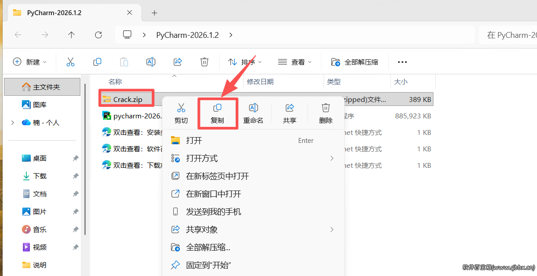The width and height of the screenshot is (537, 276).
Task: Select 发送到我的手机 menu entry
Action: pyautogui.click(x=253, y=212)
